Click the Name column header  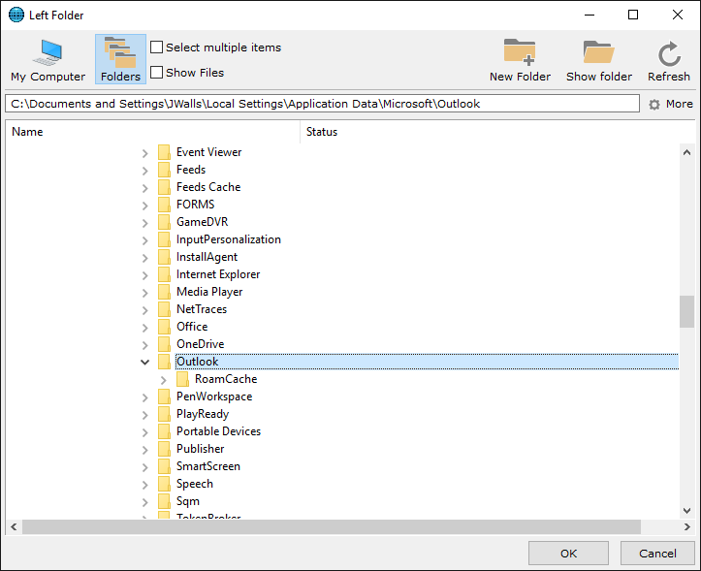point(27,132)
